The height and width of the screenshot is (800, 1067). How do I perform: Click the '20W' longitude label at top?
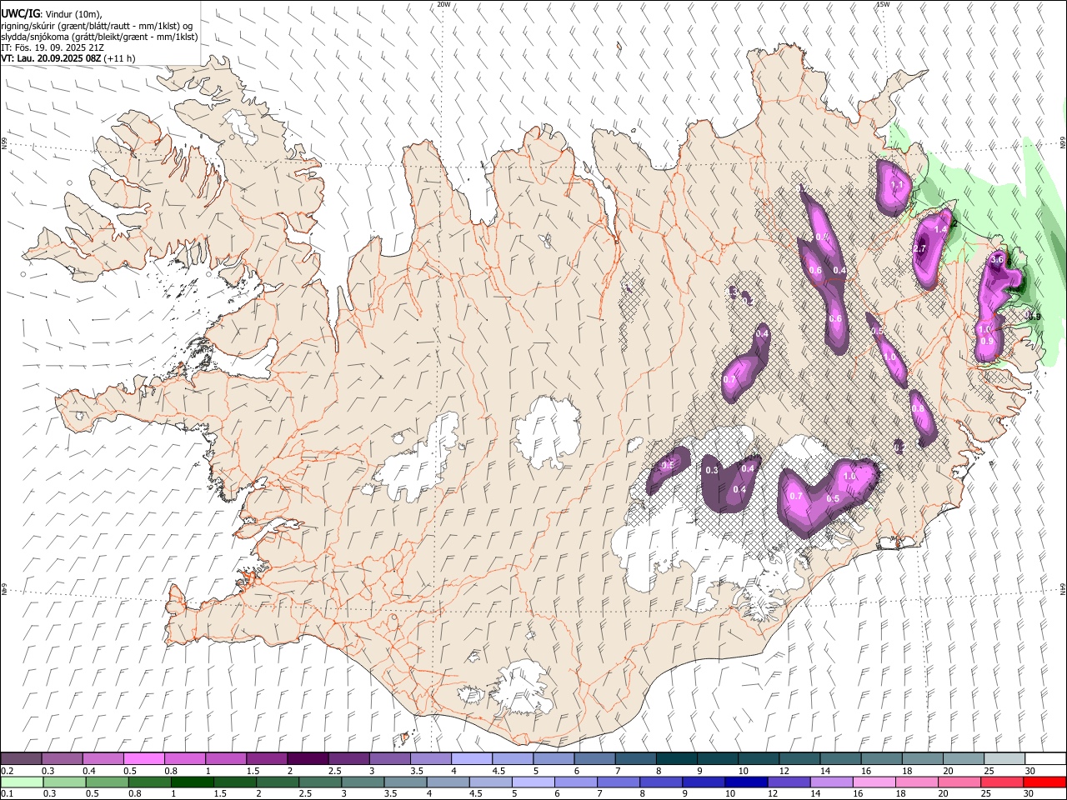coord(443,4)
